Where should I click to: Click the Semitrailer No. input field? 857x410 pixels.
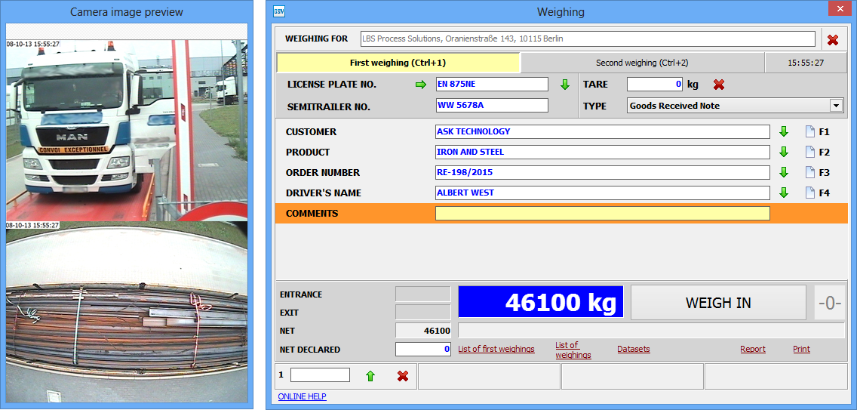(491, 105)
